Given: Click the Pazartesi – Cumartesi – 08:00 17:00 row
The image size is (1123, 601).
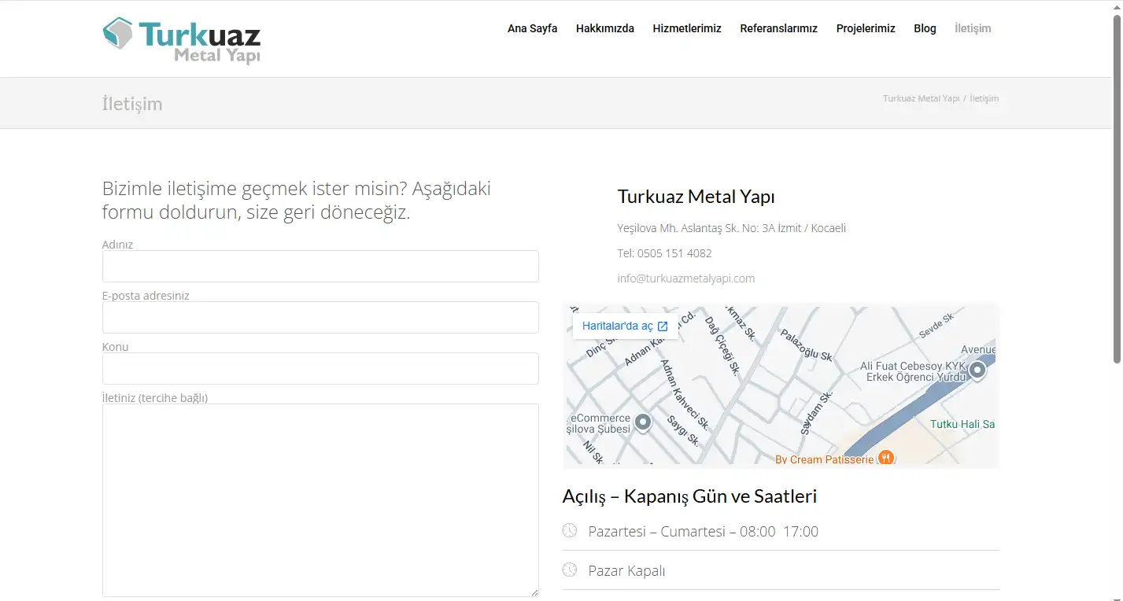Looking at the screenshot, I should pyautogui.click(x=781, y=531).
